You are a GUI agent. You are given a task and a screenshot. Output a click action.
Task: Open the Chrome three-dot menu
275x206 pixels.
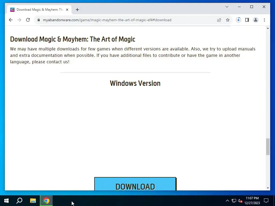click(x=264, y=20)
